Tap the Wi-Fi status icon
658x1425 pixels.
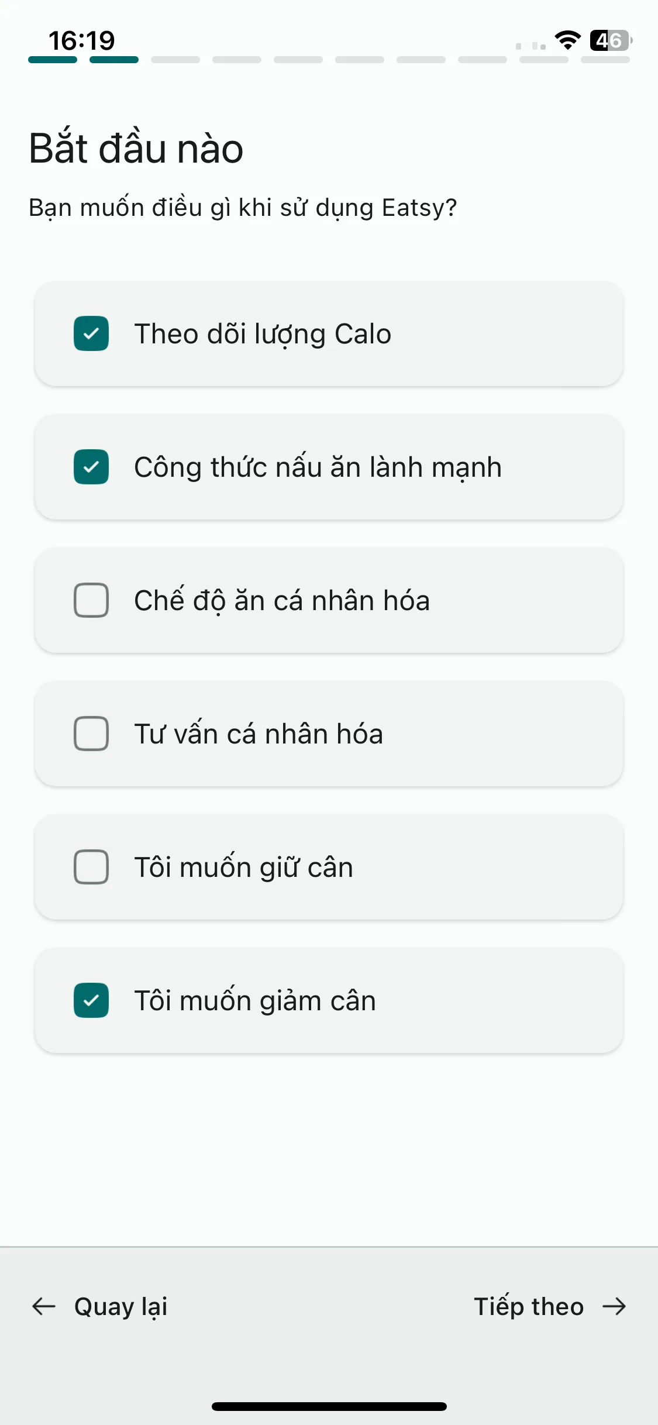coord(567,40)
